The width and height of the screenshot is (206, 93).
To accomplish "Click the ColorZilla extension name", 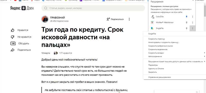I will coord(160,17).
